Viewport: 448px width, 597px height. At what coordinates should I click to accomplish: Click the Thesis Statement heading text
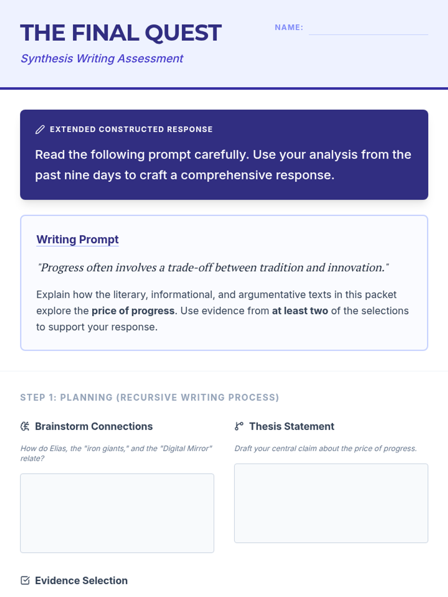292,426
